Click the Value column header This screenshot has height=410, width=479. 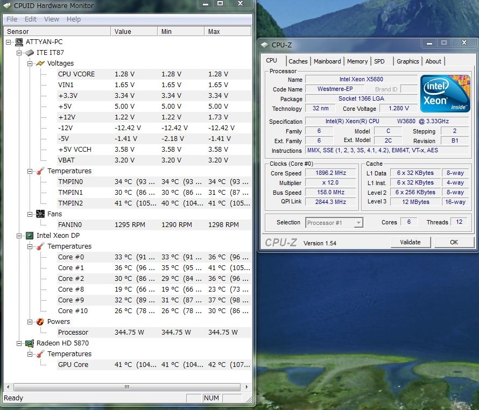(134, 31)
